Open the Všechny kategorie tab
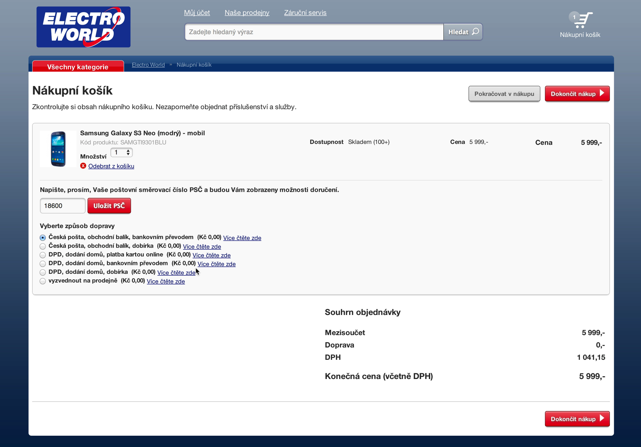This screenshot has width=641, height=447. click(x=78, y=66)
